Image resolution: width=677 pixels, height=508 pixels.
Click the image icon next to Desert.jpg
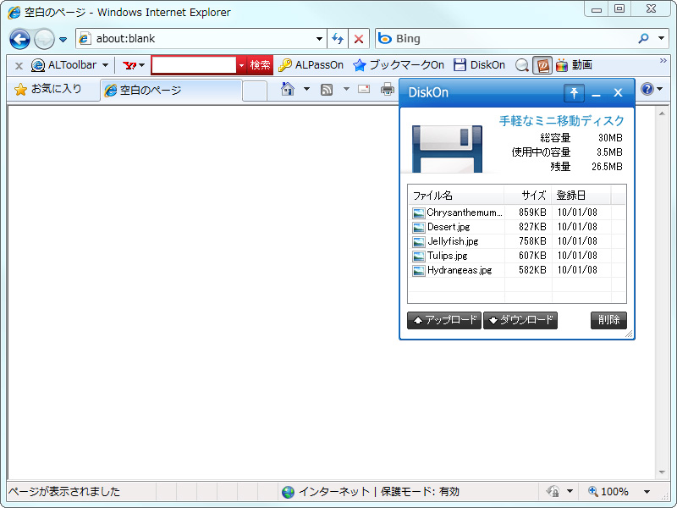point(418,227)
